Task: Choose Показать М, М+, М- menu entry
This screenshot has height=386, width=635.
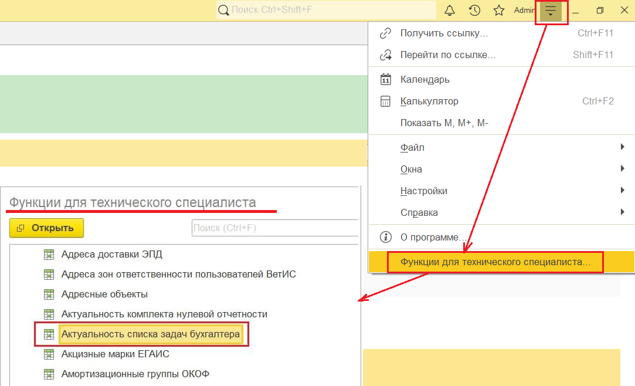Action: click(x=444, y=123)
